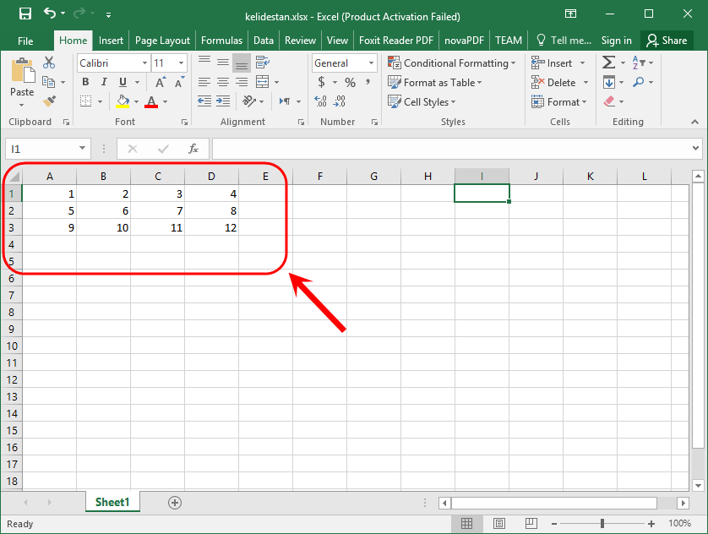Click the Insert Function fx icon
Image resolution: width=708 pixels, height=534 pixels.
coord(193,149)
